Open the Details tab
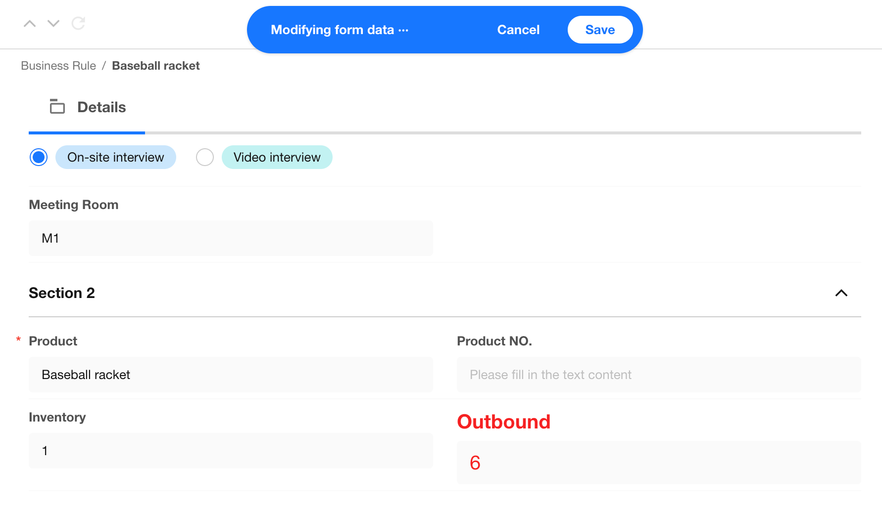 tap(101, 107)
